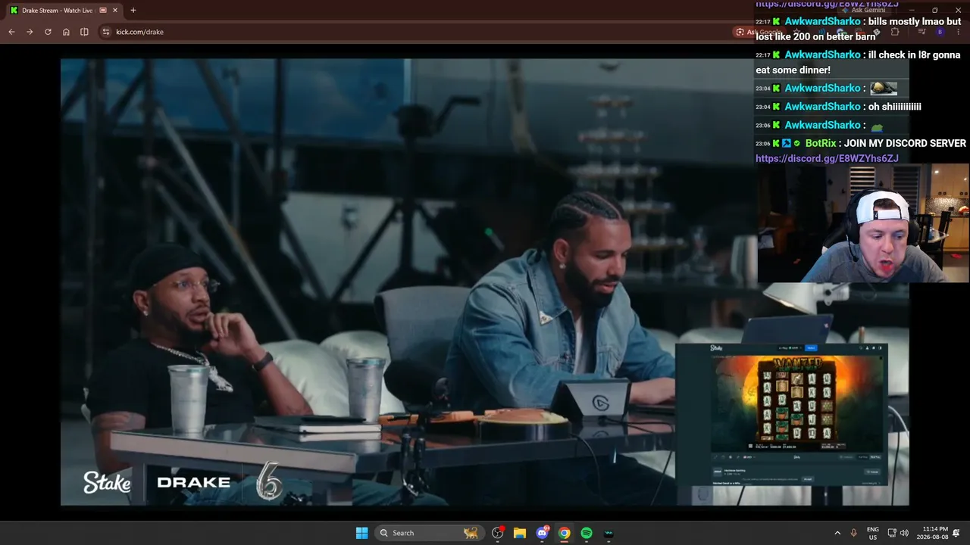The width and height of the screenshot is (970, 545).
Task: Click the main Drake video stream
Action: [485, 282]
